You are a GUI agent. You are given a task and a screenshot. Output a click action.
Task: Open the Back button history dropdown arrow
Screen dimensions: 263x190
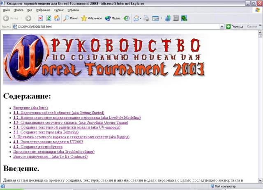pos(21,18)
